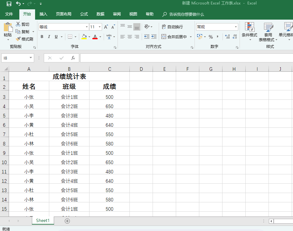Open the 套用表格格式 table format menu
This screenshot has height=231, width=293.
[x=268, y=32]
